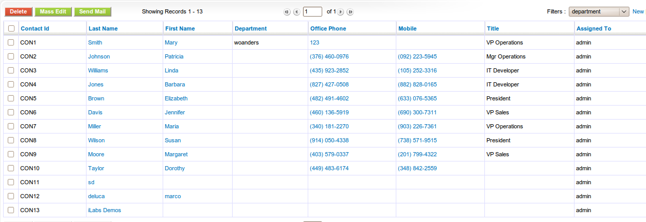Click the New filter link
Viewport: 646px width, 222px height.
(638, 11)
